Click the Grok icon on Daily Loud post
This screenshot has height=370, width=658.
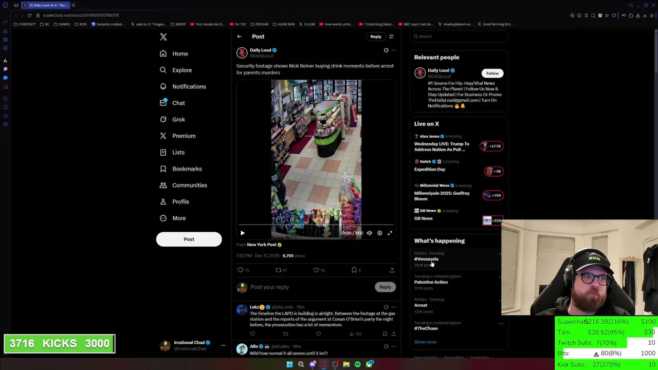[x=386, y=50]
